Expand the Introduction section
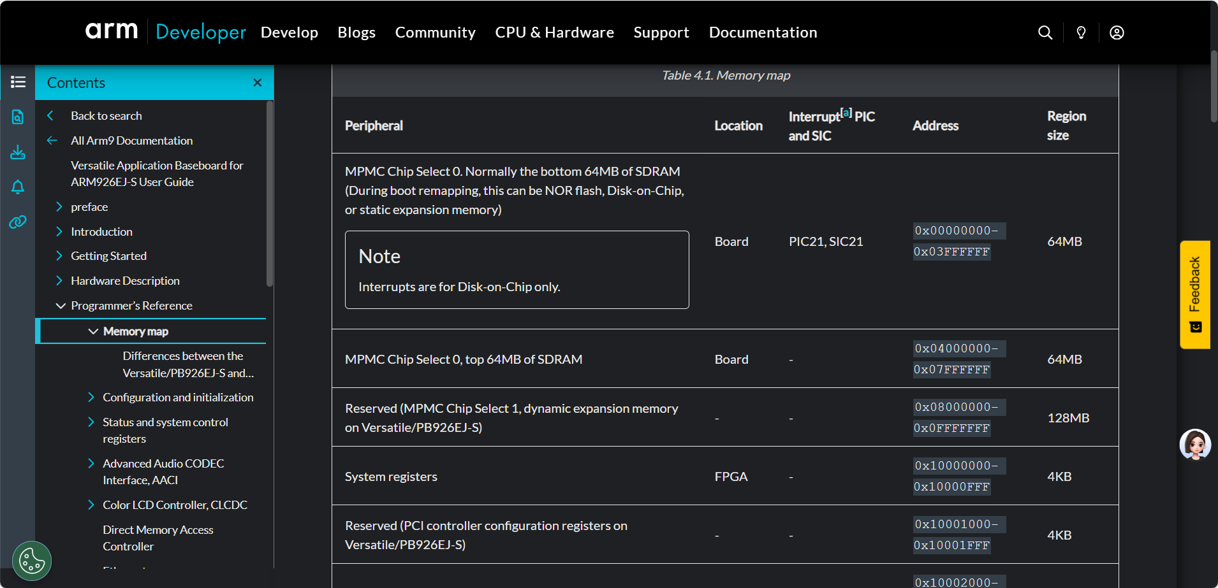 59,231
